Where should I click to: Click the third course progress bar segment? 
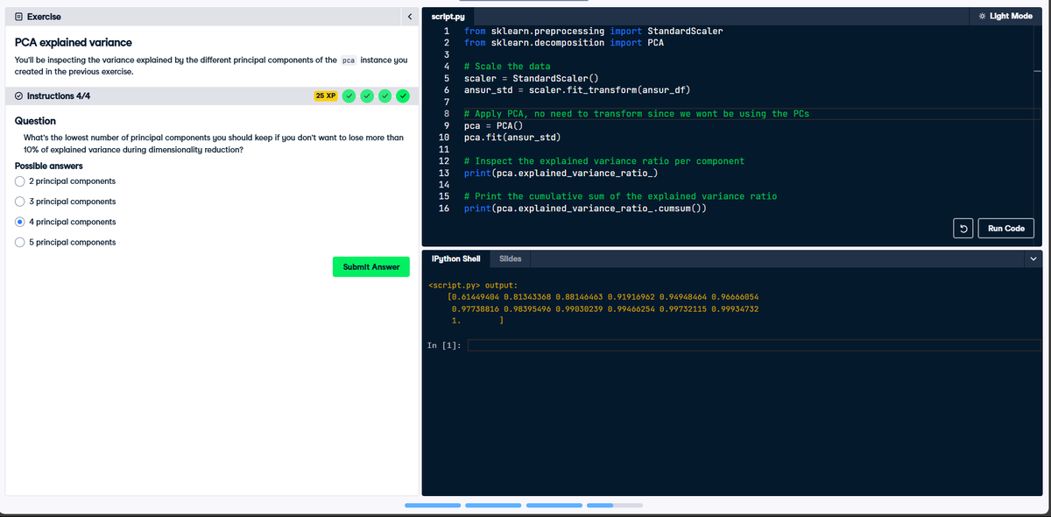click(554, 505)
